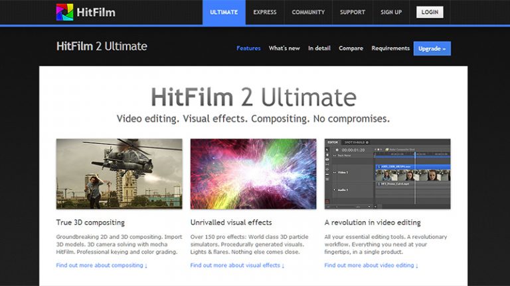Switch to the In detail tab
The image size is (510, 286).
pyautogui.click(x=319, y=48)
